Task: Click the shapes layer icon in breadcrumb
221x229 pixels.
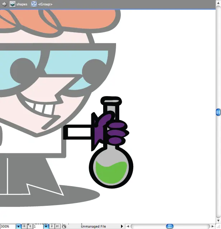Action: [x=13, y=4]
